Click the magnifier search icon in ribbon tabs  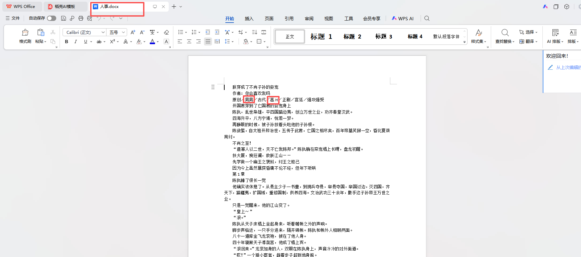tap(427, 18)
